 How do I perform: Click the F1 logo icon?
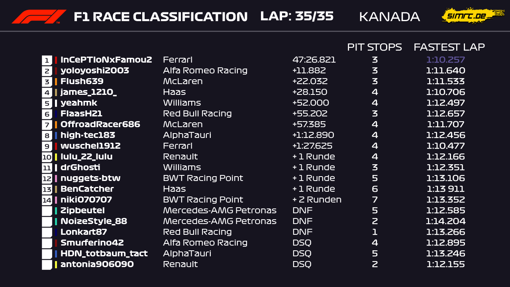click(39, 17)
